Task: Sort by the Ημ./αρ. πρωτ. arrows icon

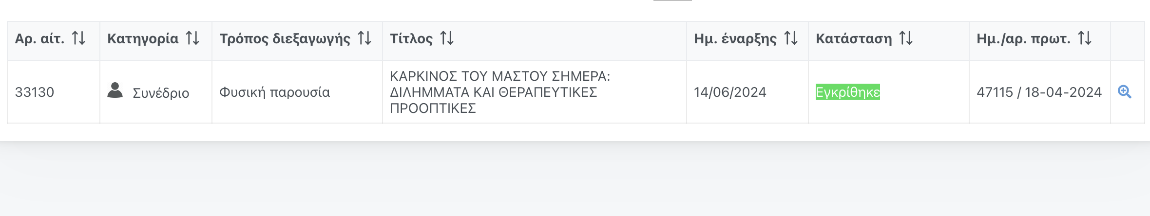Action: tap(1085, 38)
